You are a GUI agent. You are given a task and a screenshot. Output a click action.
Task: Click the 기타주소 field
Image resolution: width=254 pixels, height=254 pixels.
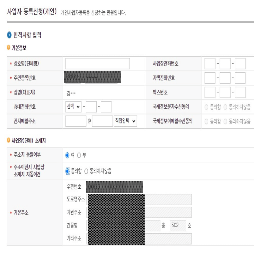139,238
